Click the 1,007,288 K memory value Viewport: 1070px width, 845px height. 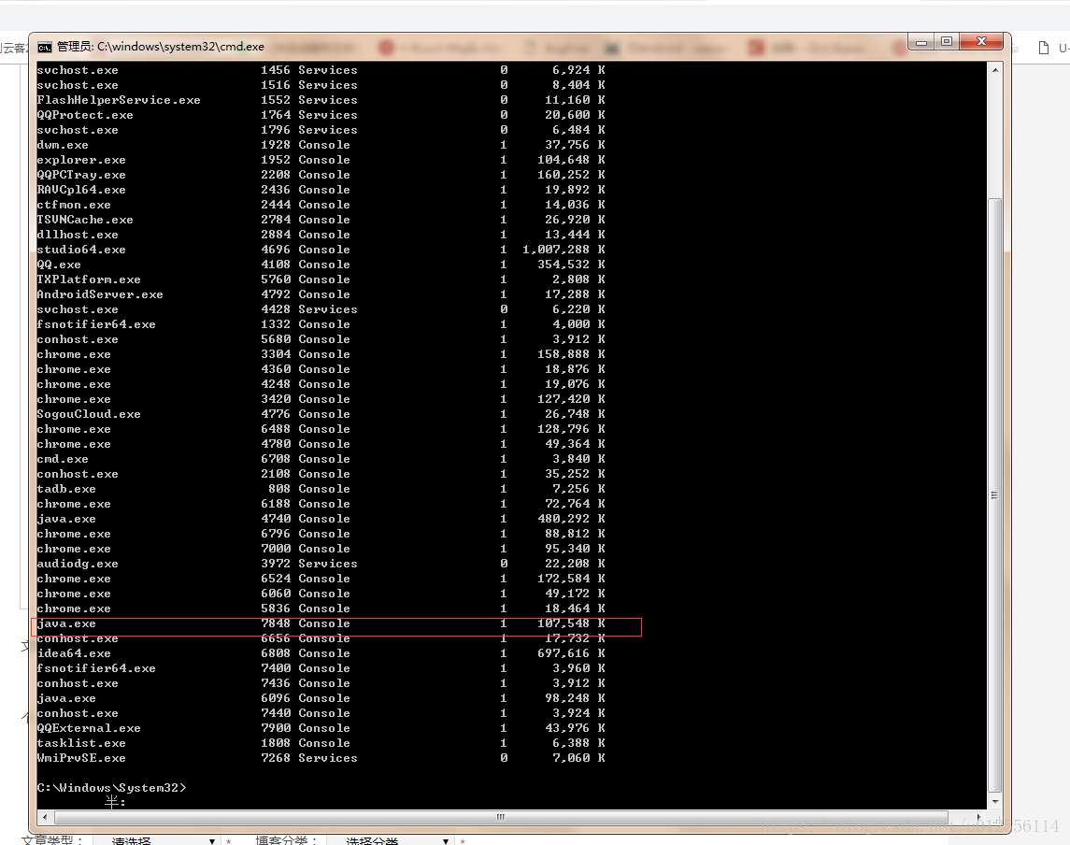coord(564,250)
